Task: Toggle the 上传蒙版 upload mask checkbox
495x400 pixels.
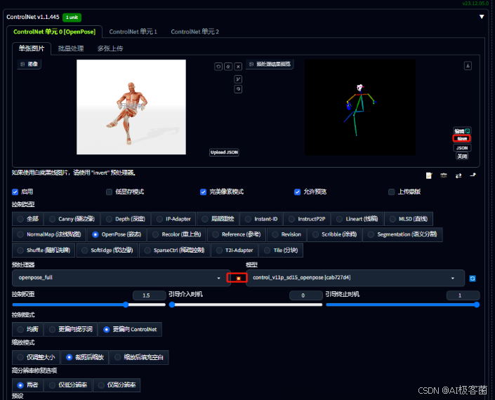Action: point(392,192)
